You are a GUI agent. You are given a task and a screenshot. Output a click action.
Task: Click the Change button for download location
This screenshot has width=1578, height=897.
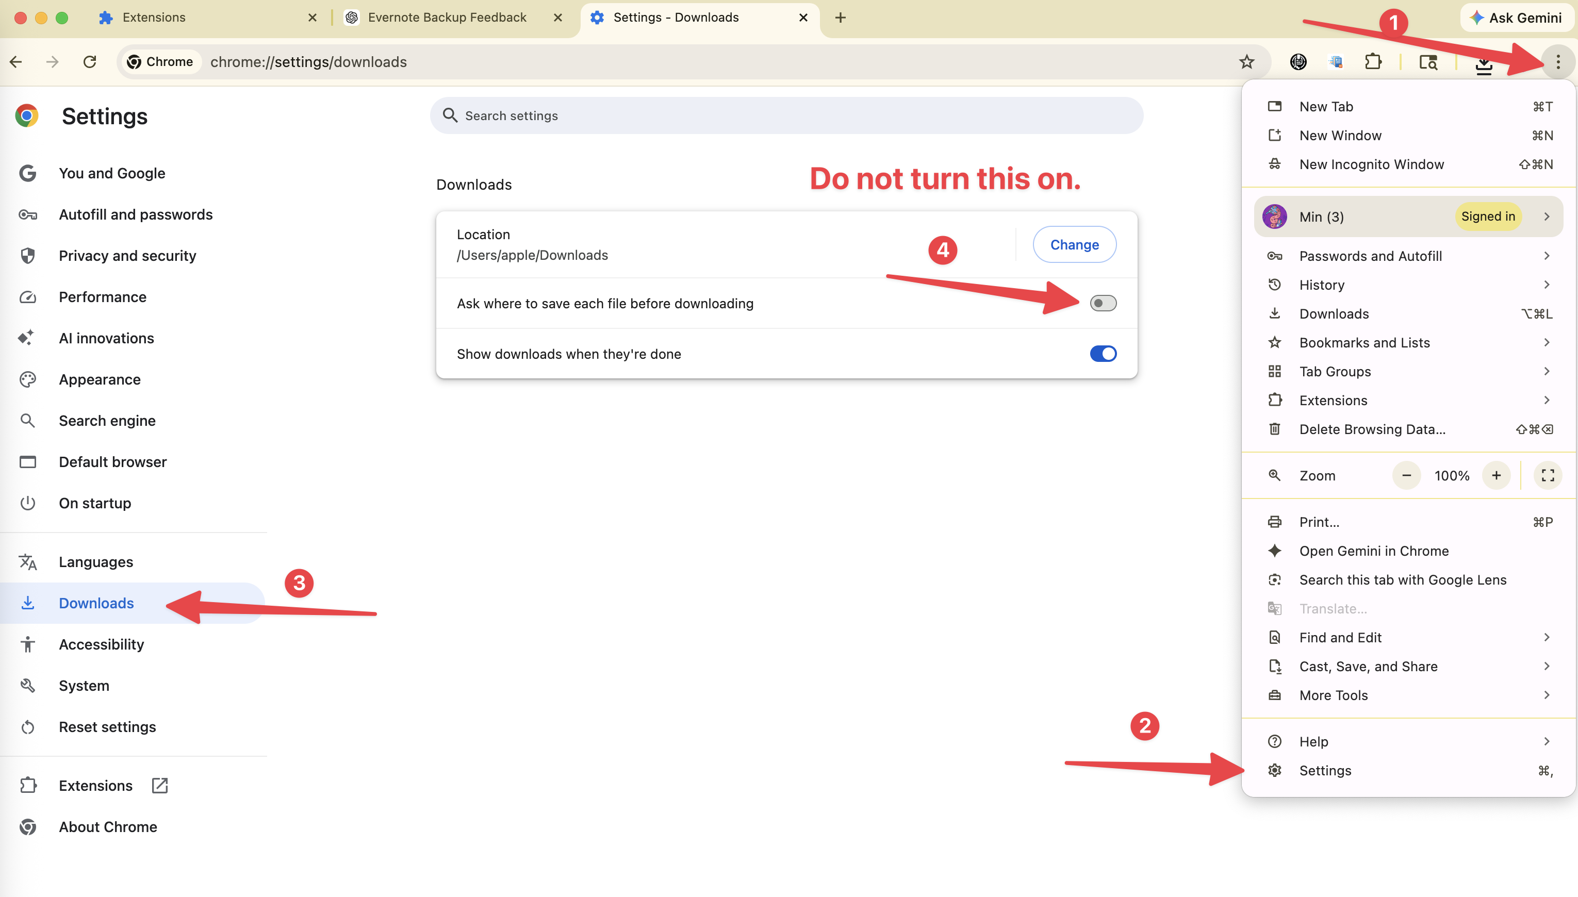point(1074,244)
